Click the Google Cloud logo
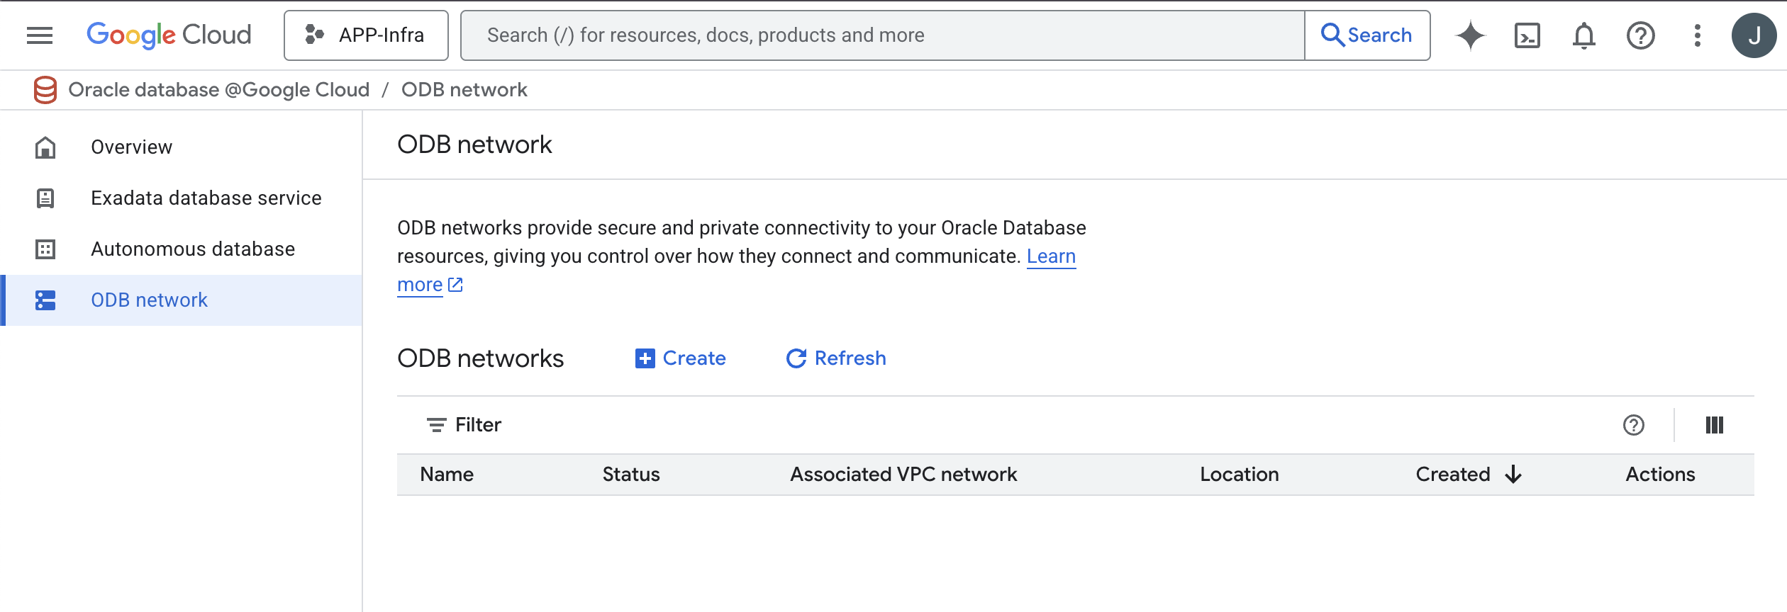The height and width of the screenshot is (612, 1787). pyautogui.click(x=169, y=35)
